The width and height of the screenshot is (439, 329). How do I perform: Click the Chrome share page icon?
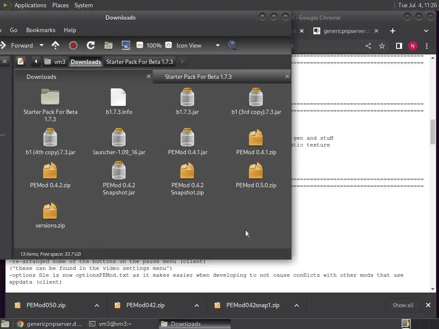[x=368, y=46]
